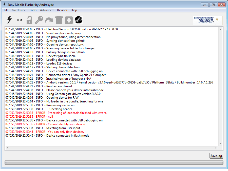Maximize the Sony Mobile Flasher window

[x=213, y=5]
